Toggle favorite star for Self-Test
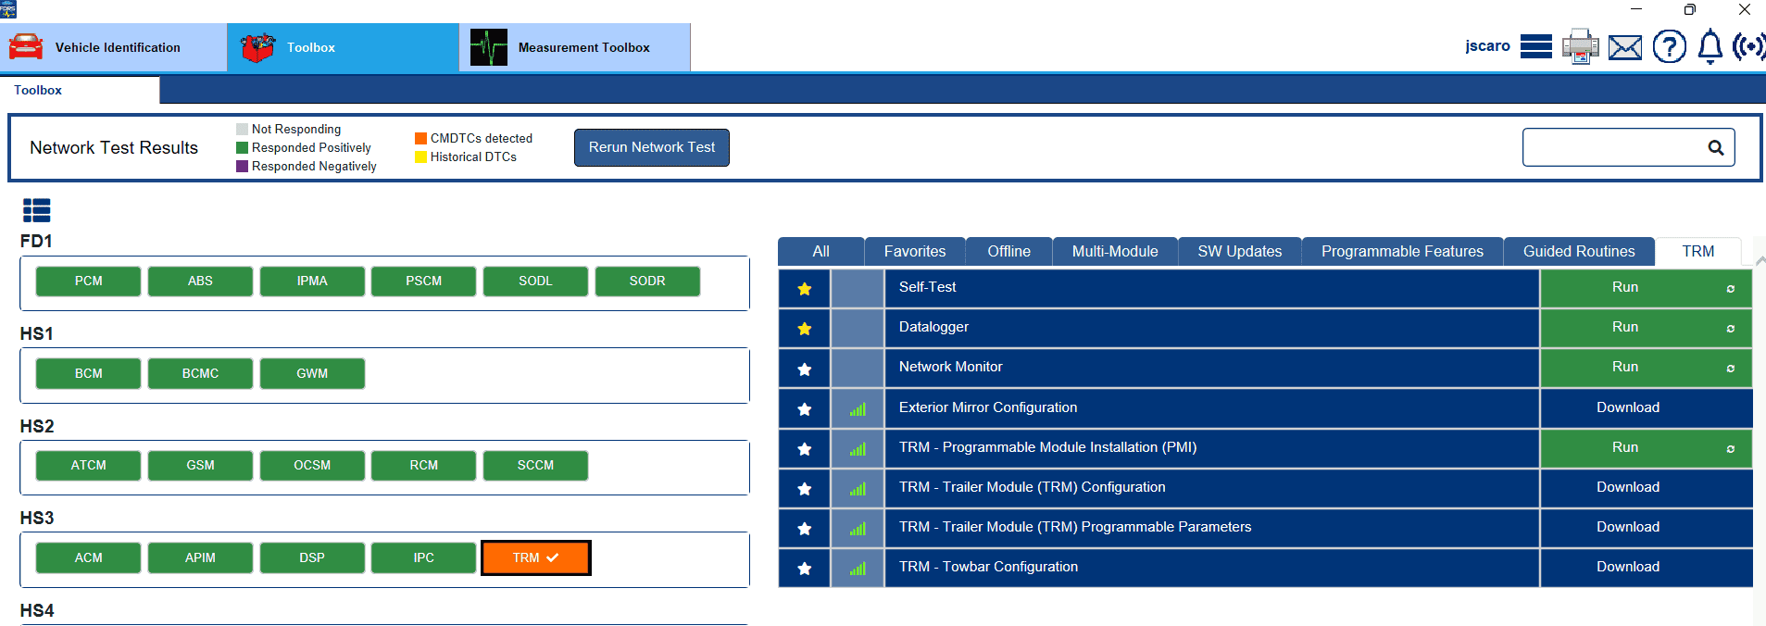Viewport: 1766px width, 626px height. pos(805,289)
